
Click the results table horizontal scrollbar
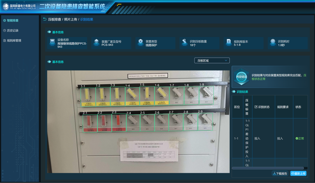click(268, 168)
